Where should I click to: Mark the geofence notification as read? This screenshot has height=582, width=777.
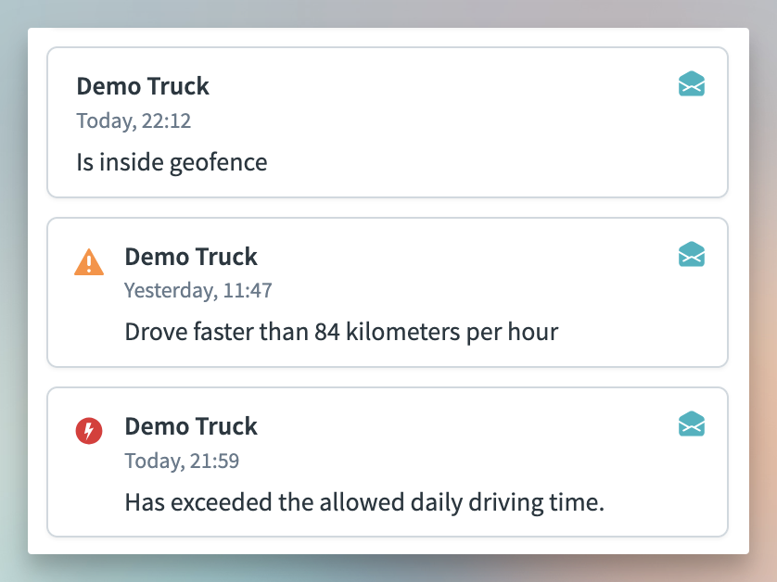(692, 84)
